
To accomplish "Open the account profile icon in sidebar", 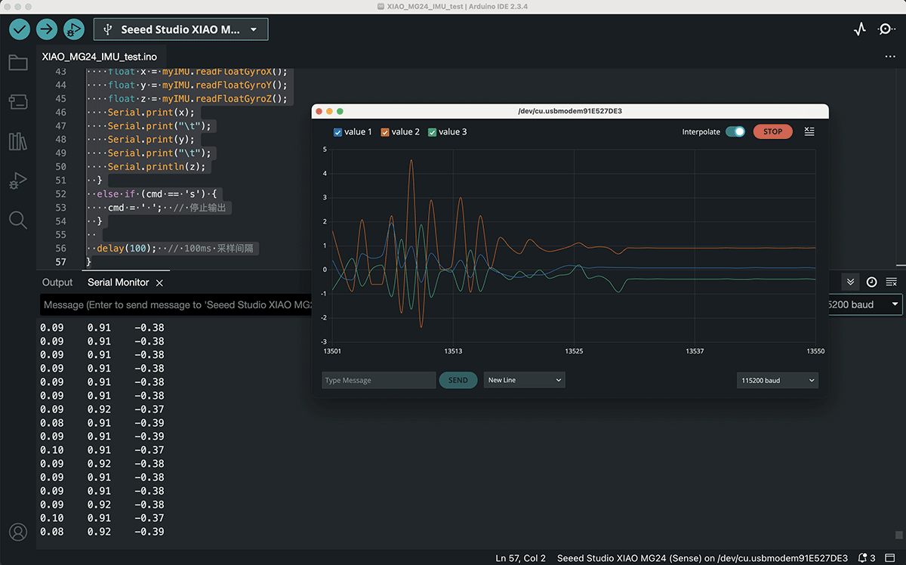I will click(x=18, y=533).
